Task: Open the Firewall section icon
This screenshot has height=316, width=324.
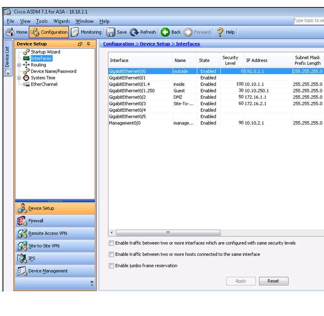Action: pos(22,221)
